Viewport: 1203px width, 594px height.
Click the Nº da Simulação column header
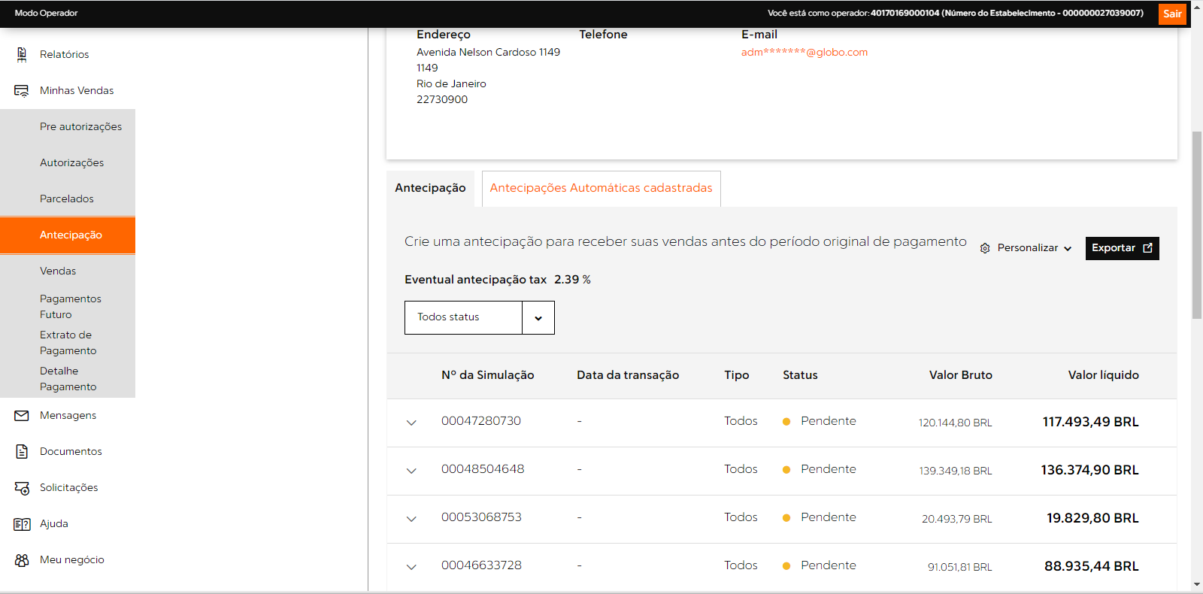[x=487, y=375]
